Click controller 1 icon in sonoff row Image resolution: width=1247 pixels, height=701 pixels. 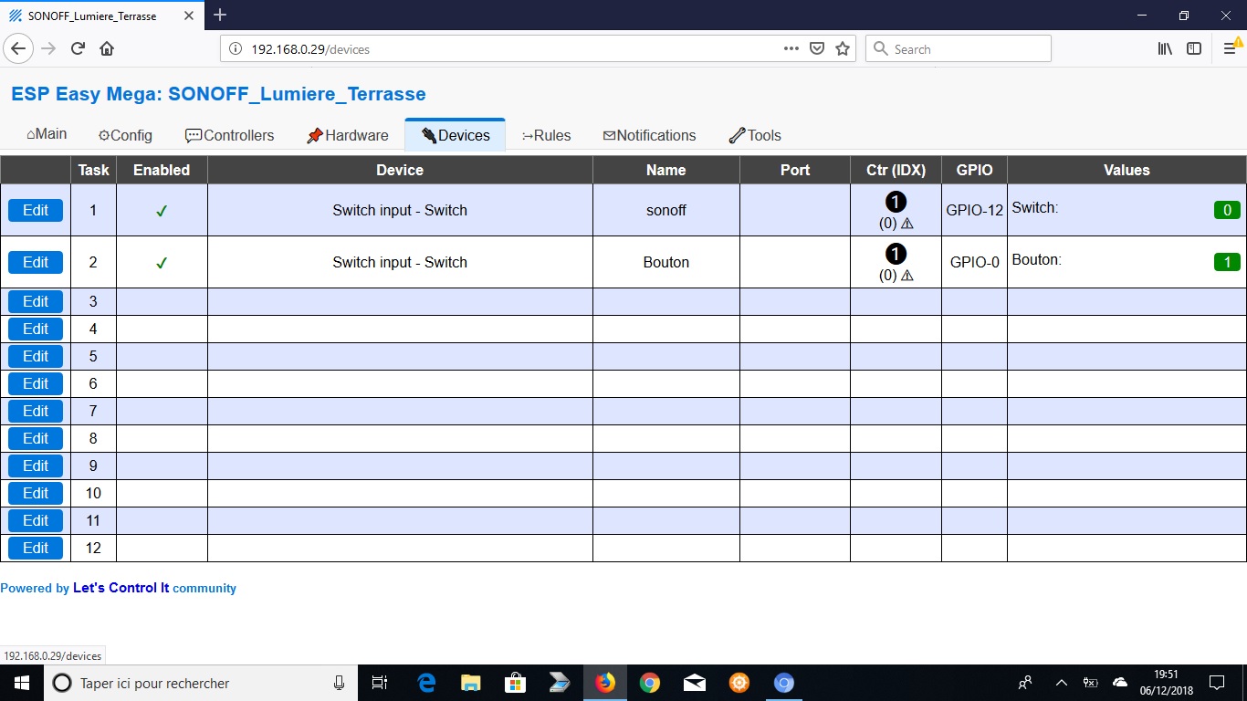tap(896, 202)
